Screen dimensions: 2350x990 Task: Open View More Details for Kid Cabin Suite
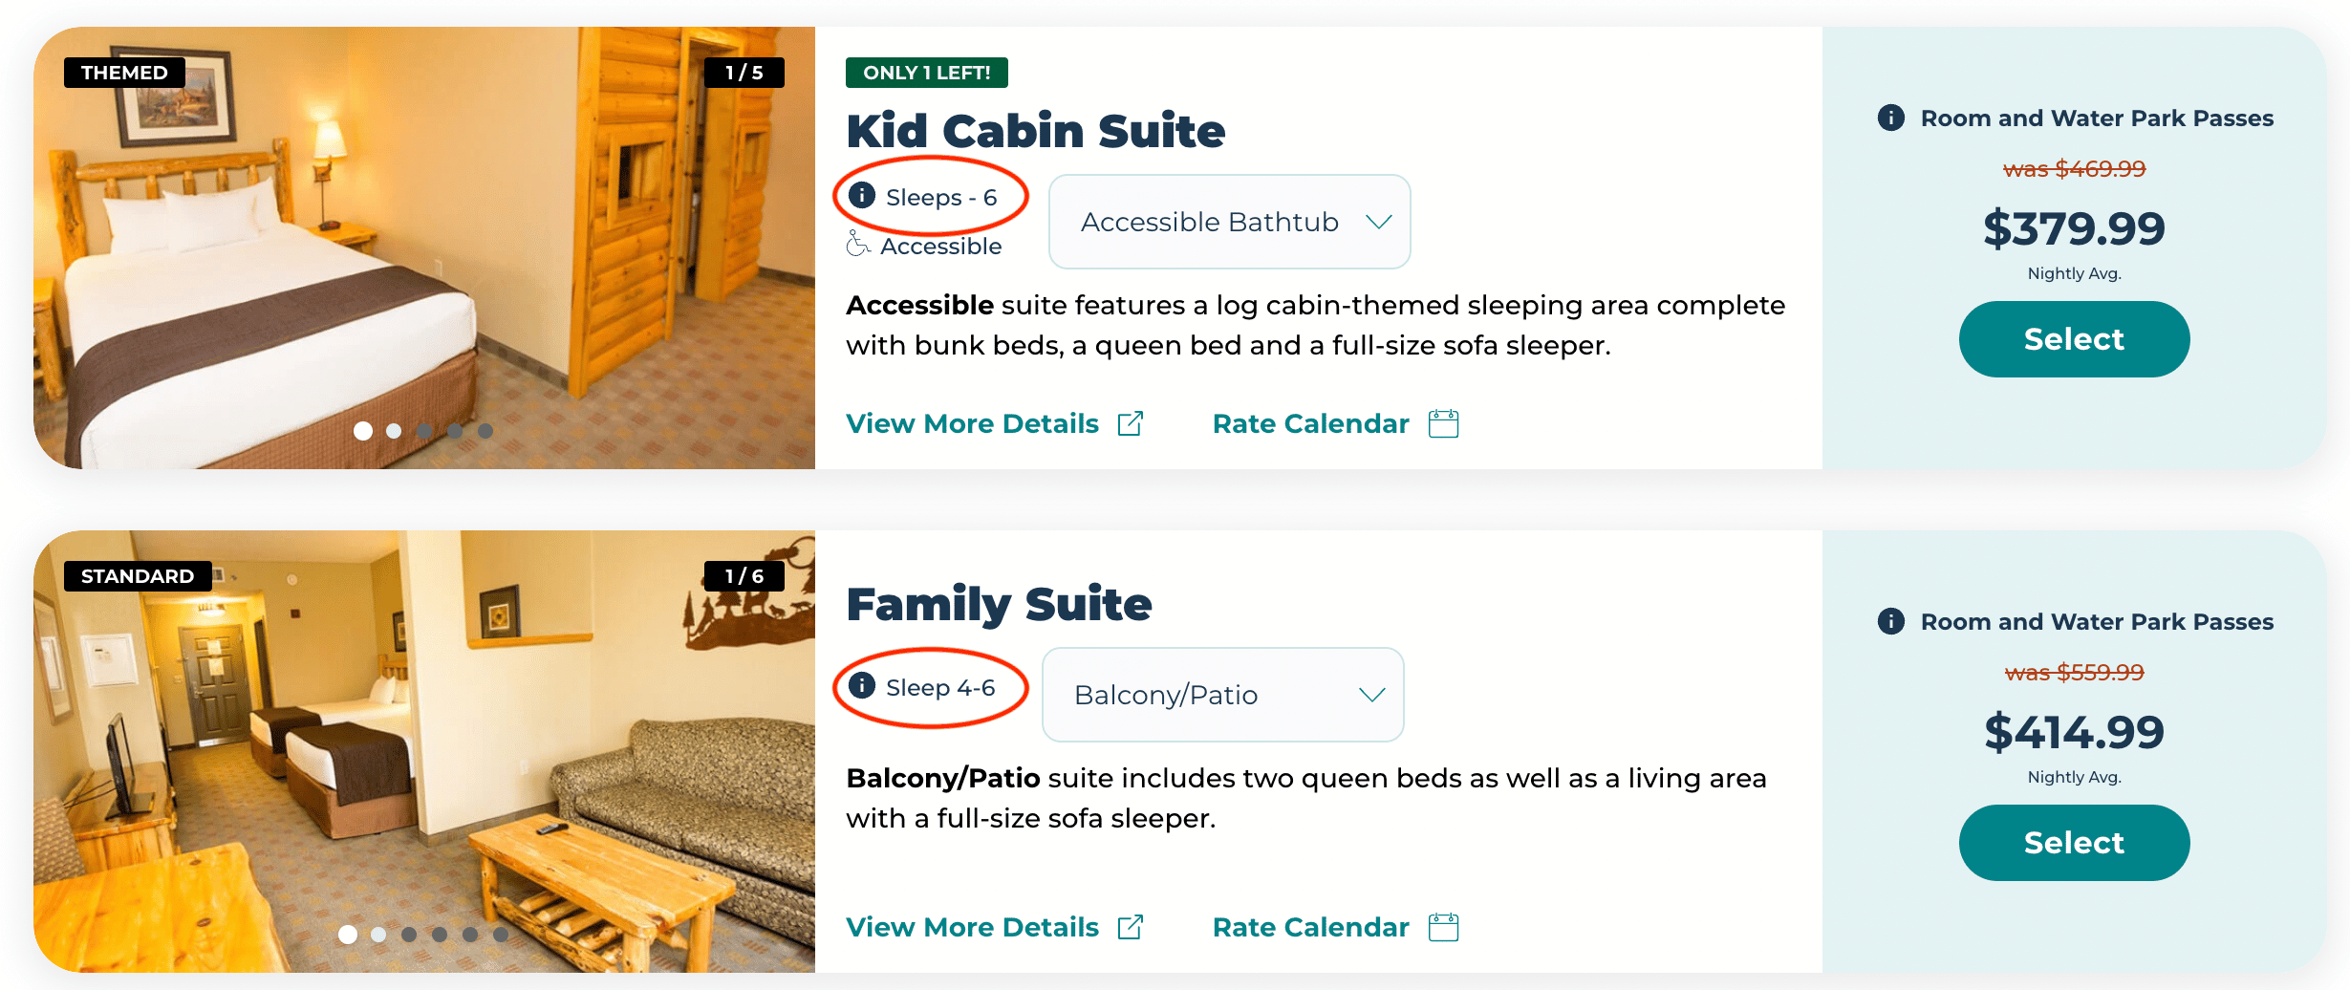tap(972, 423)
